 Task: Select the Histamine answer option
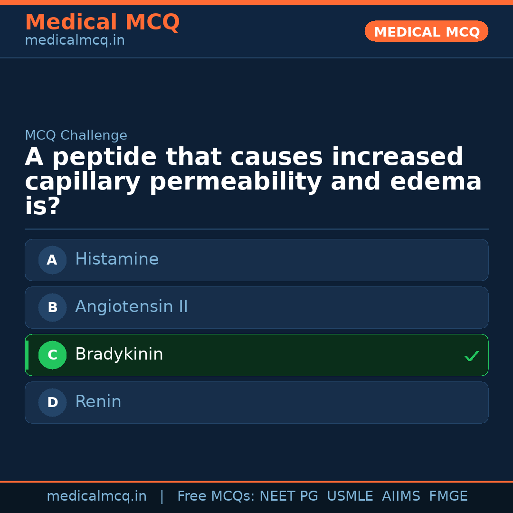[x=256, y=260]
